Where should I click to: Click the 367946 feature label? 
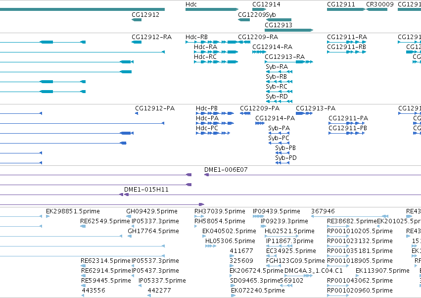click(x=323, y=211)
